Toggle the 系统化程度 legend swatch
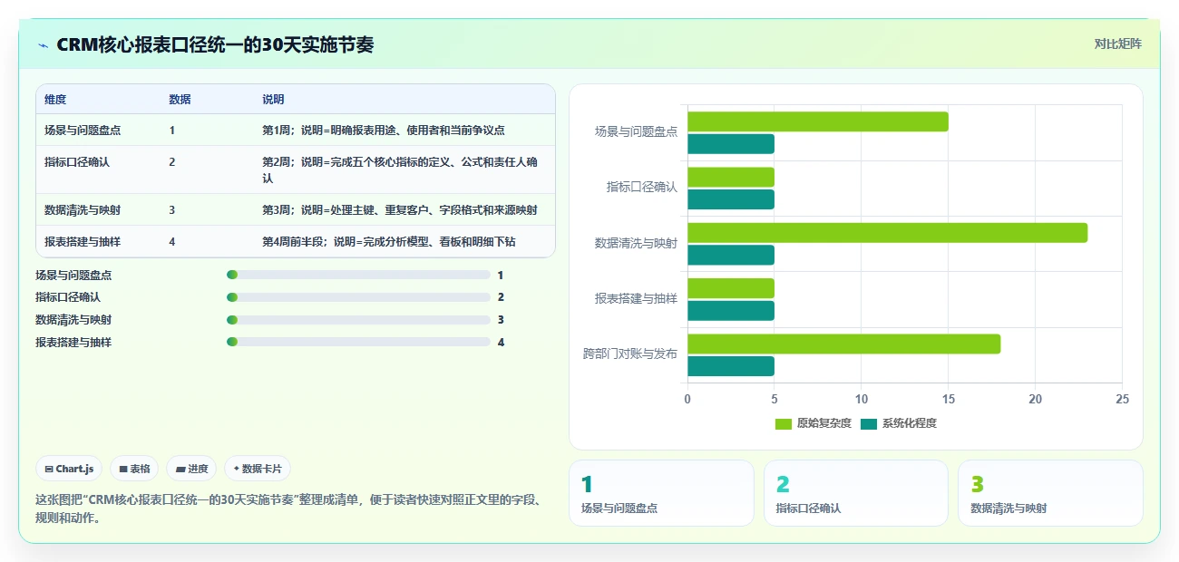1179x562 pixels. pyautogui.click(x=869, y=423)
